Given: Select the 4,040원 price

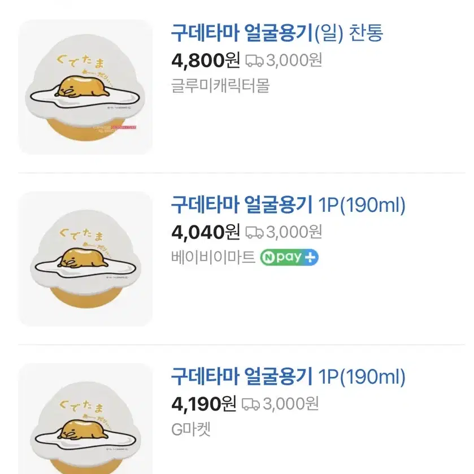Looking at the screenshot, I should tap(206, 232).
